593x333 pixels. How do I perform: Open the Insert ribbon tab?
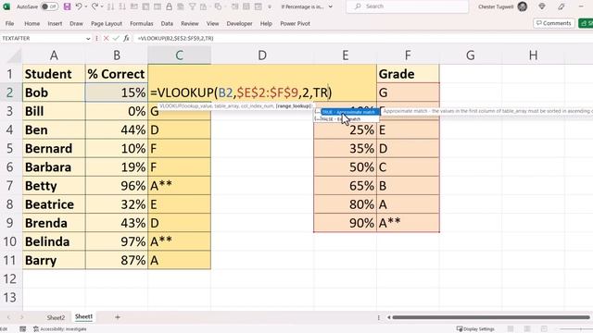point(55,23)
